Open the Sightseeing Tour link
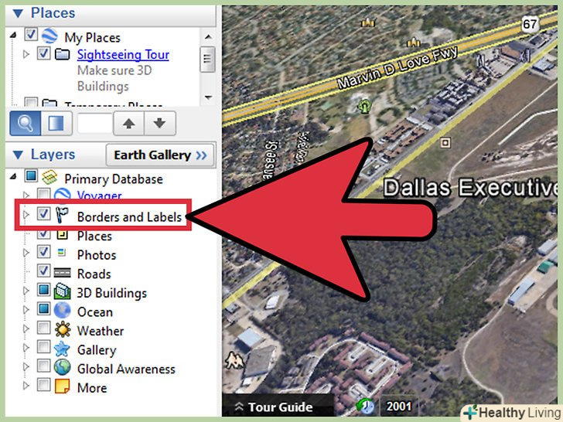This screenshot has width=563, height=422. point(123,55)
